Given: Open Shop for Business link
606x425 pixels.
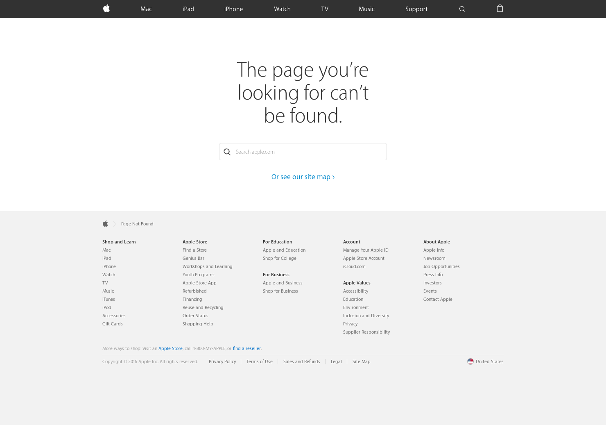Looking at the screenshot, I should point(280,291).
